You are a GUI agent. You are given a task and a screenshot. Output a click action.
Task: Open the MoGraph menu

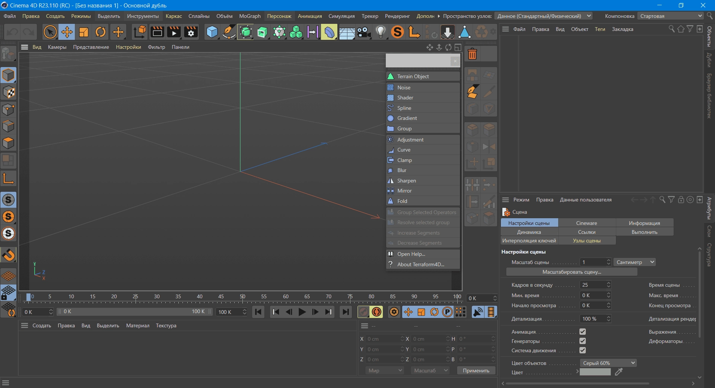[x=250, y=16]
